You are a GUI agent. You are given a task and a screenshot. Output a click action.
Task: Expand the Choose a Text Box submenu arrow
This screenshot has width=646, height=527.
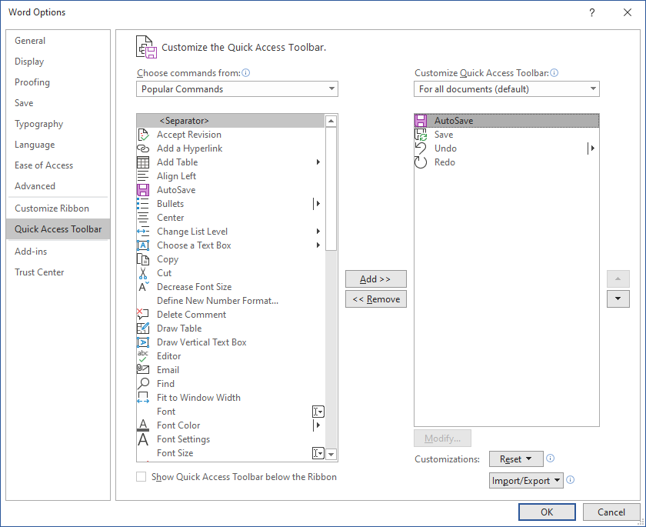[x=318, y=245]
